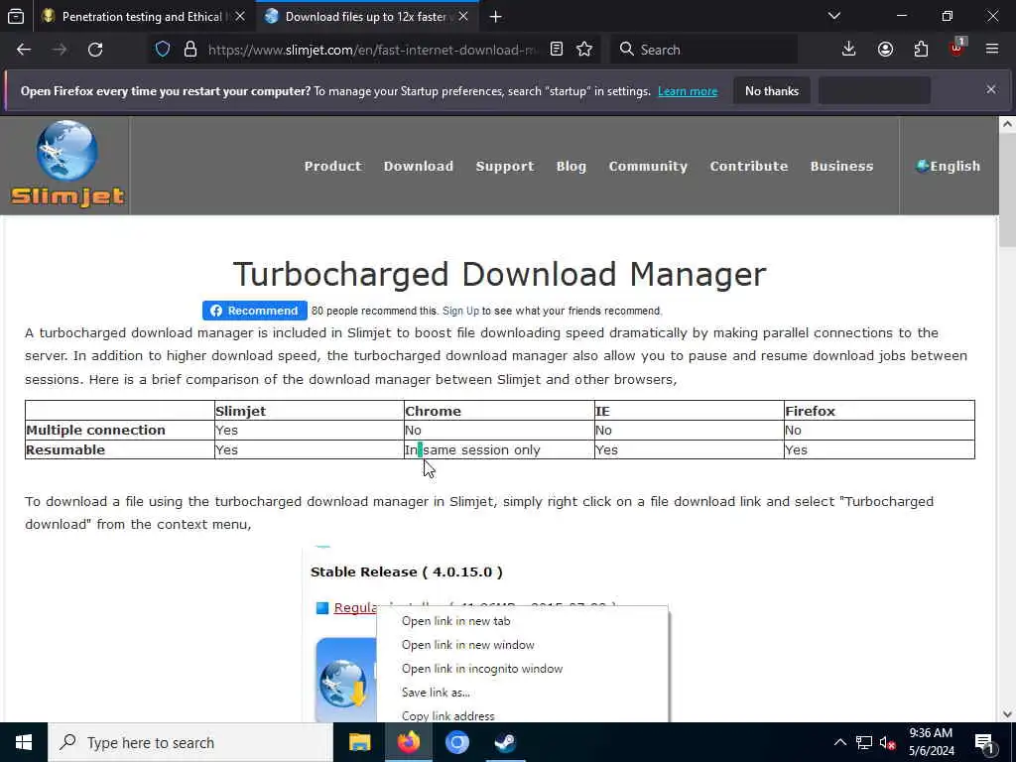Close the Download files up to 12x faster tab
This screenshot has height=762, width=1016.
pyautogui.click(x=463, y=16)
